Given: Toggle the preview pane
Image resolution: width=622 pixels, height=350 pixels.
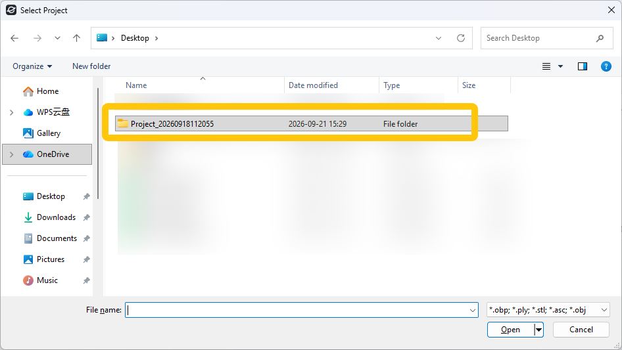Looking at the screenshot, I should click(583, 66).
